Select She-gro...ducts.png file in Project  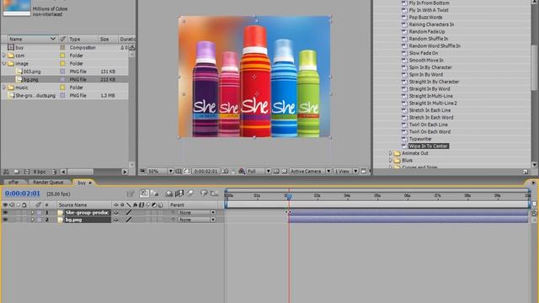(35, 95)
